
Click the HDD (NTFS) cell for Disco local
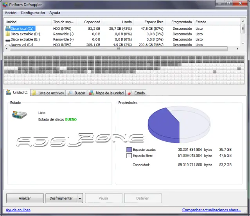[62, 29]
